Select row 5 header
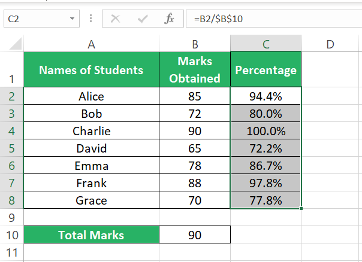Image resolution: width=362 pixels, height=262 pixels. (11, 148)
